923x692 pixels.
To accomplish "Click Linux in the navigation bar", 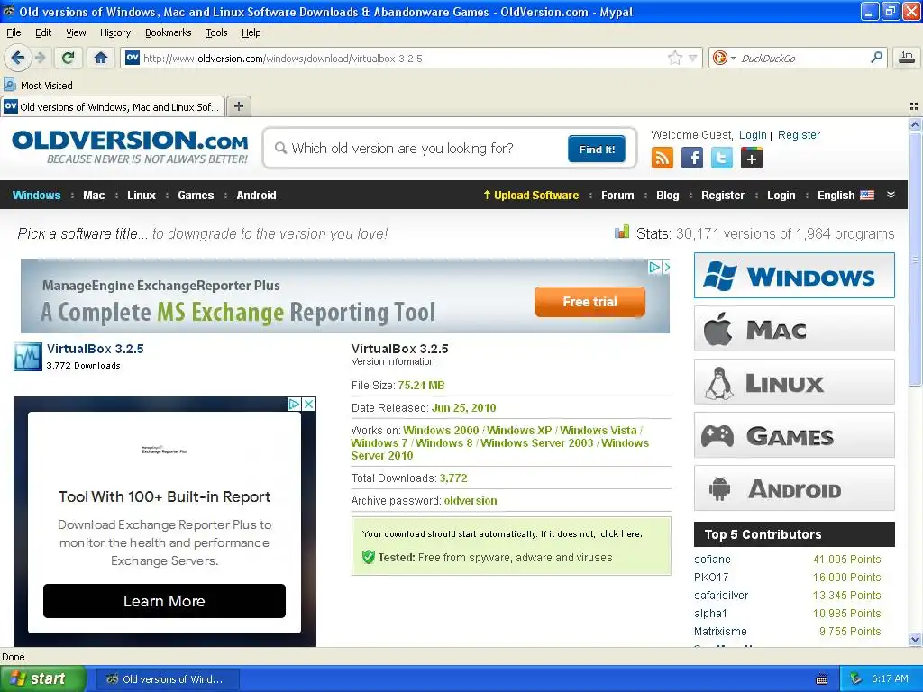I will 142,196.
